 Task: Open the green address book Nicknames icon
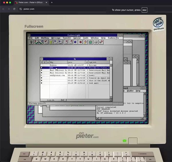(91, 42)
